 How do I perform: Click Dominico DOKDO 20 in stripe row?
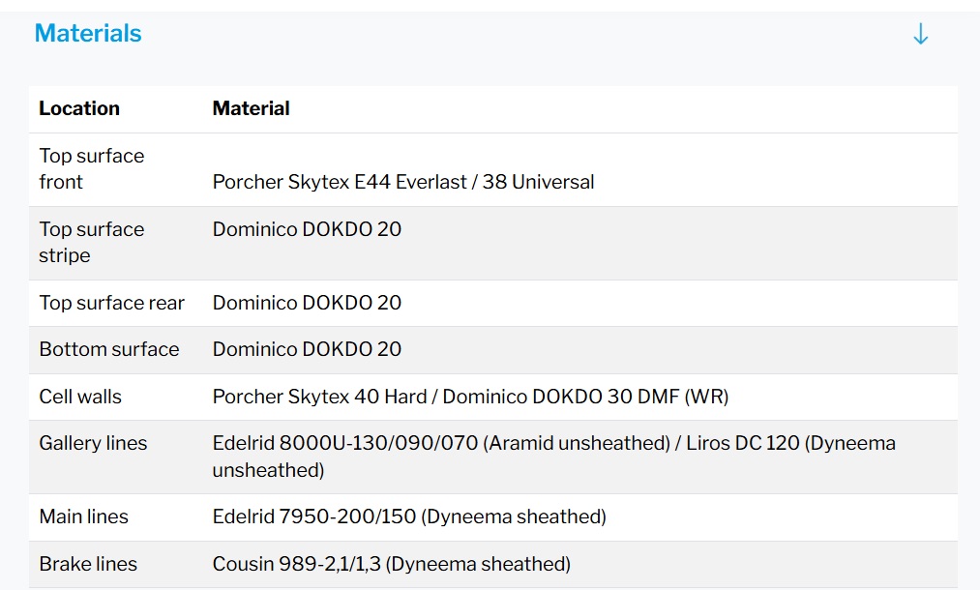pos(307,229)
